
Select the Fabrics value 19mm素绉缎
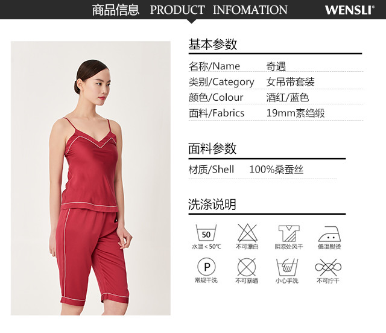296,113
